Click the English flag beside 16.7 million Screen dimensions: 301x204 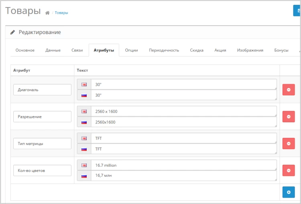(84, 165)
